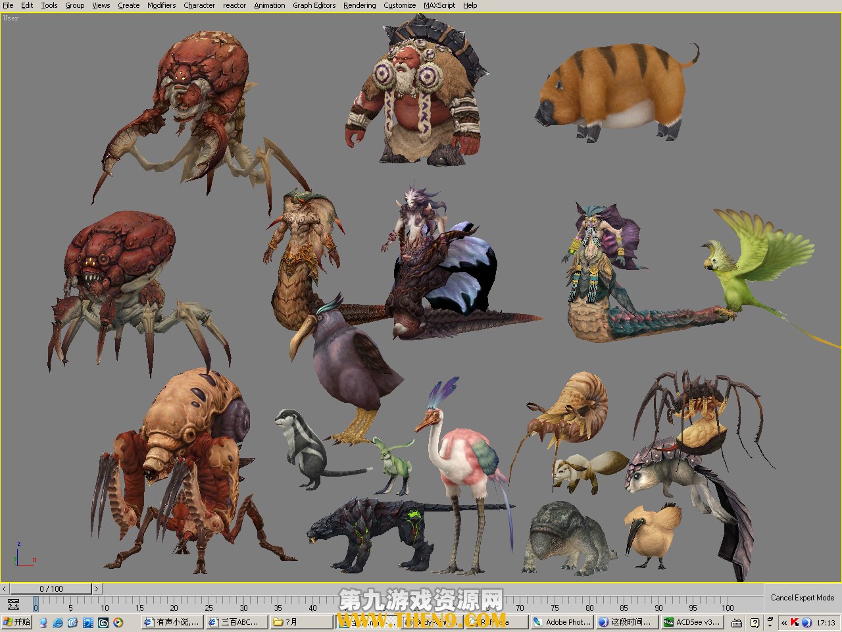
Task: Switch to Adobe Photoshop taskbar window
Action: tap(562, 622)
